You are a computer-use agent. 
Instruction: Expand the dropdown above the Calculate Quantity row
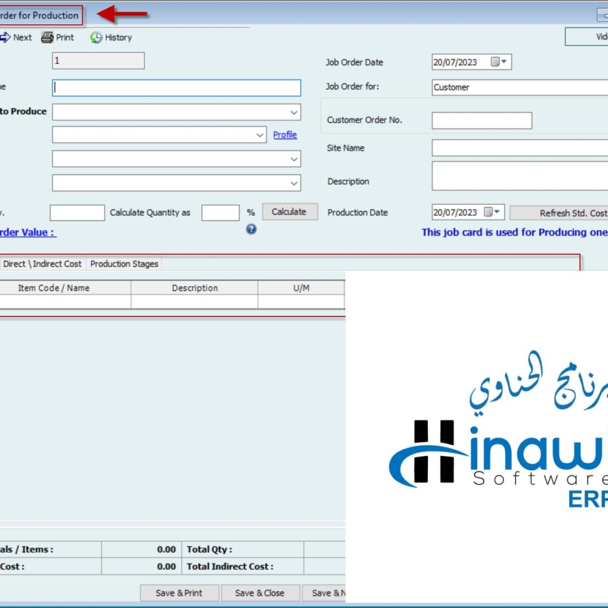pos(294,183)
